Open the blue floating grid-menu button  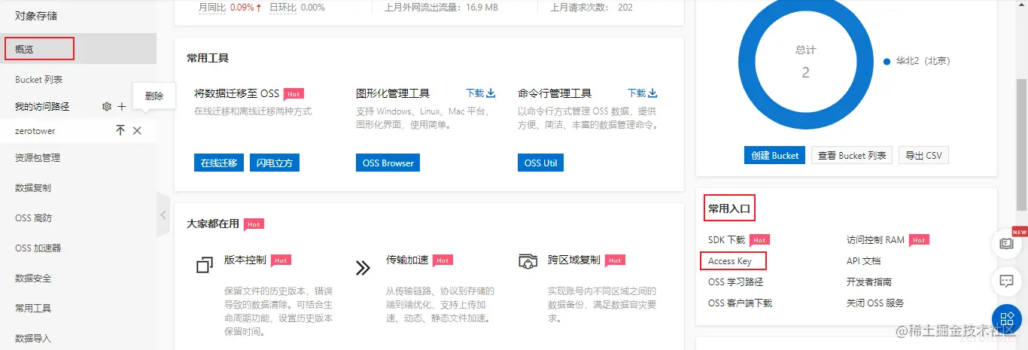point(1007,320)
